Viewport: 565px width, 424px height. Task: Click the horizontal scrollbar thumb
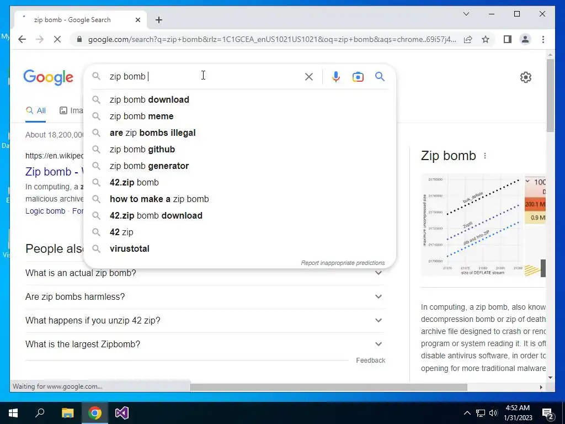pos(329,387)
